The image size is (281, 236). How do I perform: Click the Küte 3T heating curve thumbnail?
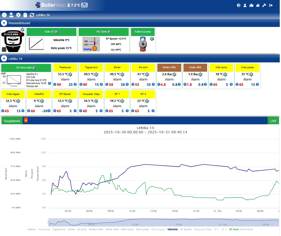click(x=36, y=43)
